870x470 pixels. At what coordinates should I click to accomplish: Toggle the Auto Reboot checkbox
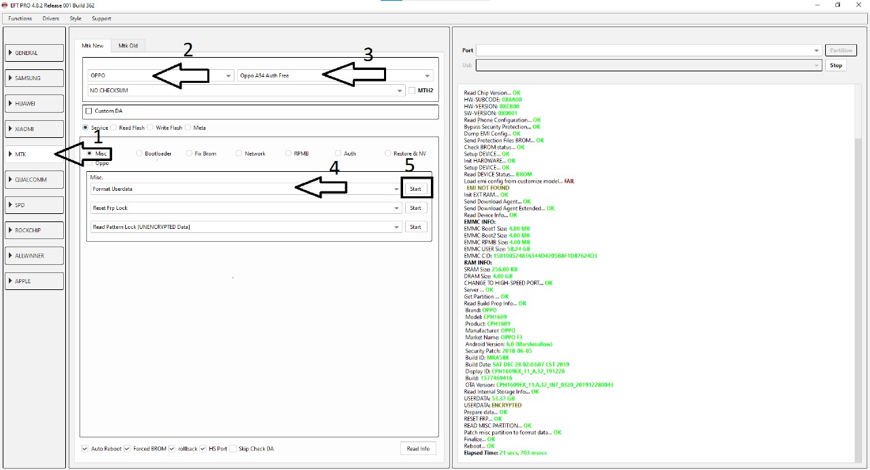click(85, 449)
